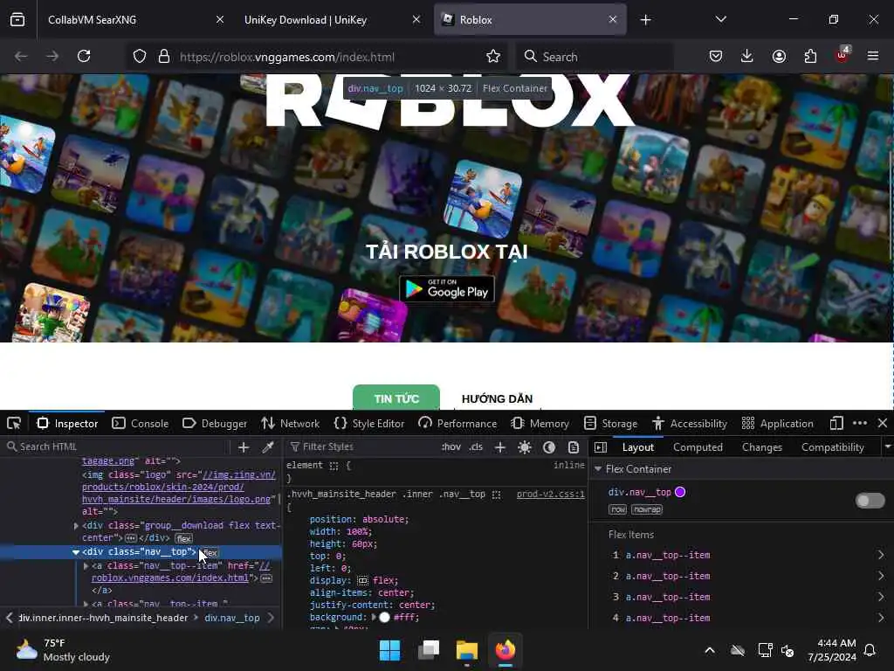Open the Changes tab
Viewport: 894px width, 671px height.
tap(761, 447)
